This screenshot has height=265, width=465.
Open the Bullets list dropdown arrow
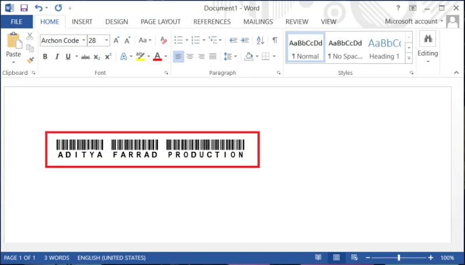tap(187, 40)
